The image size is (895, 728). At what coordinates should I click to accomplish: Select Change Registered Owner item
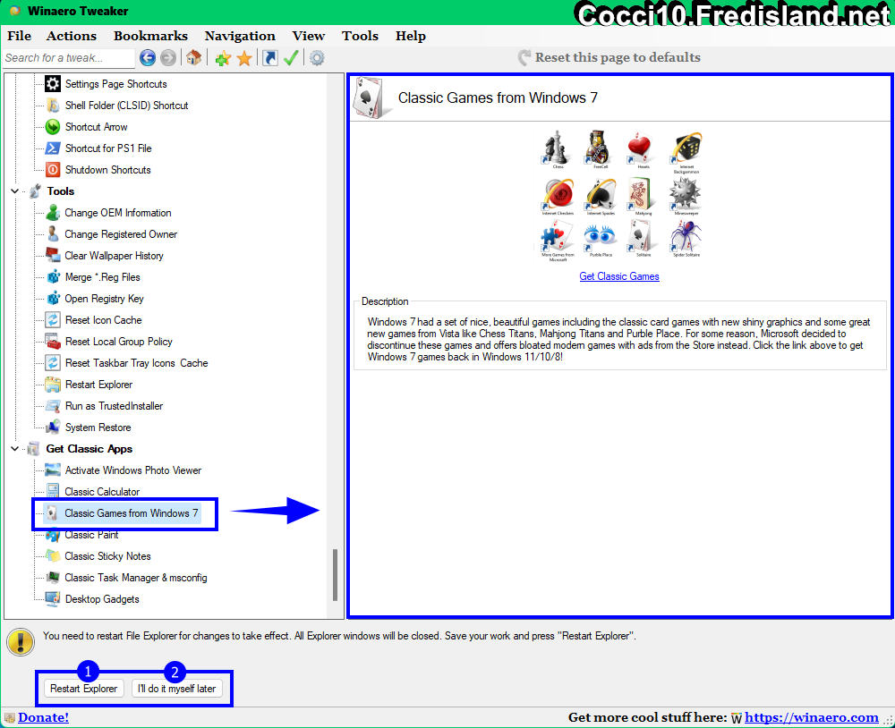click(121, 234)
